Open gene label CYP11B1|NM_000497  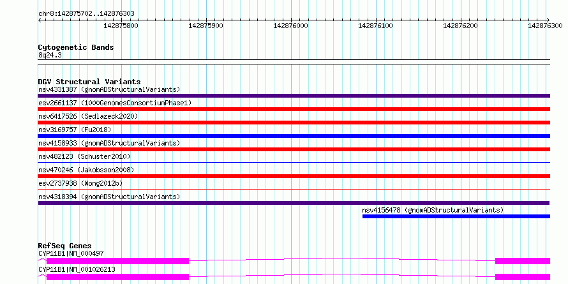point(71,253)
